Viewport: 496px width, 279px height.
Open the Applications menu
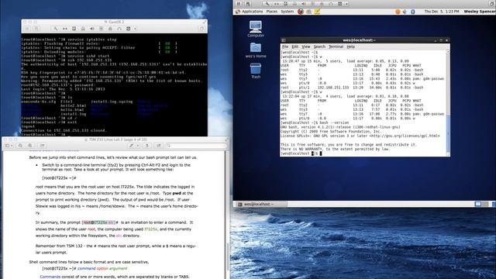tap(252, 12)
